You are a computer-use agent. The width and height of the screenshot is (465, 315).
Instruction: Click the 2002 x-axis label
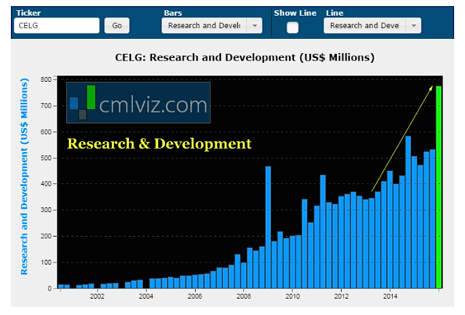click(x=97, y=297)
